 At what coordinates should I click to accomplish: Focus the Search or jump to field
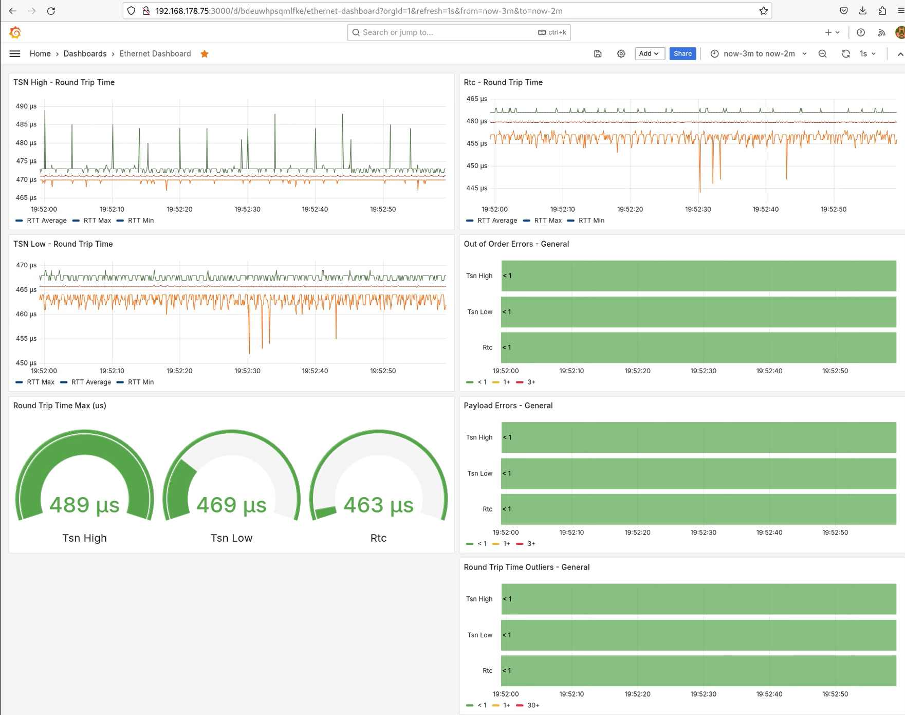447,32
